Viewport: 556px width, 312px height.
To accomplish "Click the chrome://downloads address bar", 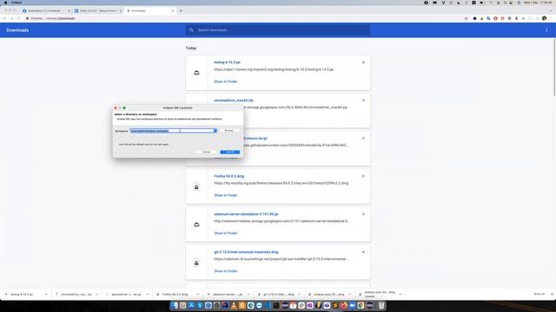I will pyautogui.click(x=245, y=18).
